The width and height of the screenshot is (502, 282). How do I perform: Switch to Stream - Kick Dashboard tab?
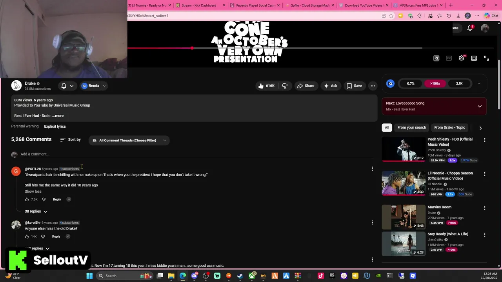pos(200,5)
